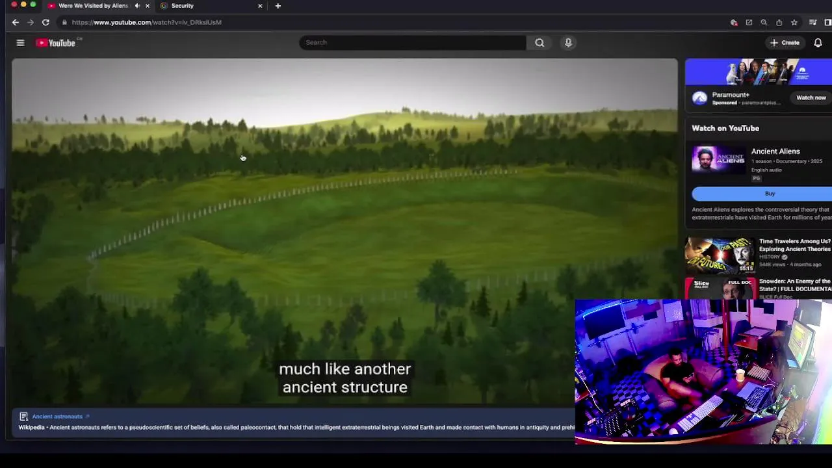
Task: Open the media control playlist icon
Action: 812,22
